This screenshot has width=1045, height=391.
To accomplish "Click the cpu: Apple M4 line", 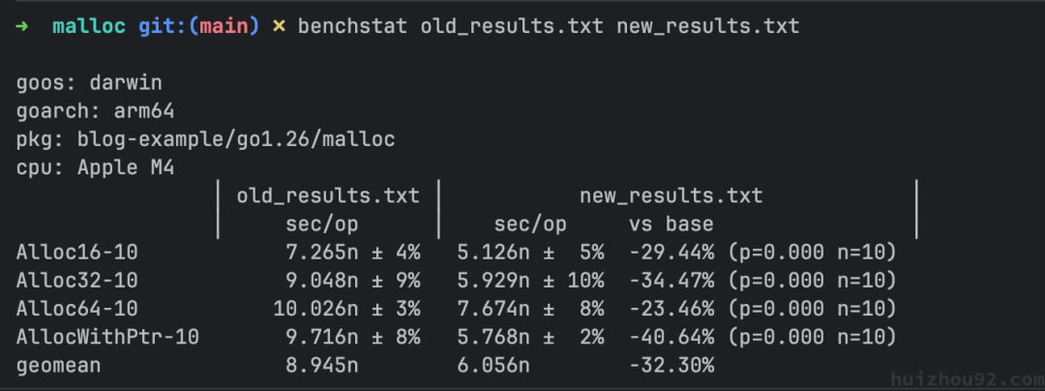I will tap(95, 167).
